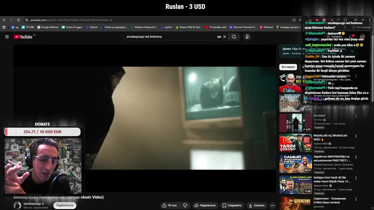Reload the YouTube page

(x=18, y=20)
